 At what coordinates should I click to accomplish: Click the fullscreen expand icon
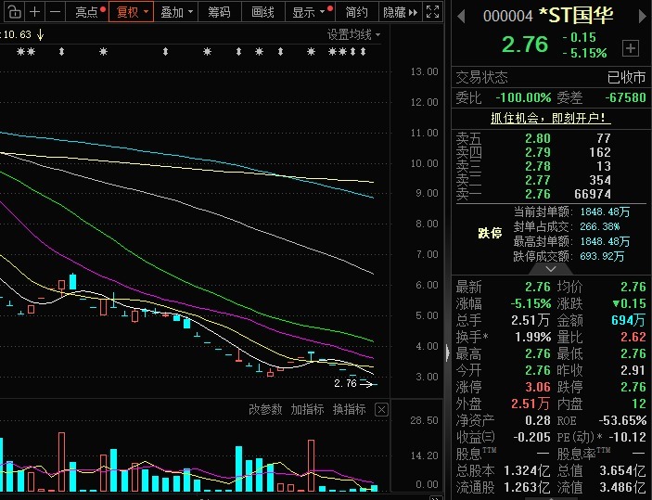pos(436,12)
